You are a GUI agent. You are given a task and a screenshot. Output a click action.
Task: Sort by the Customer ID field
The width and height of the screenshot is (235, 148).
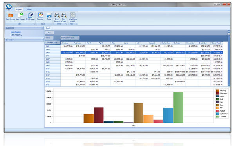[x=52, y=42]
